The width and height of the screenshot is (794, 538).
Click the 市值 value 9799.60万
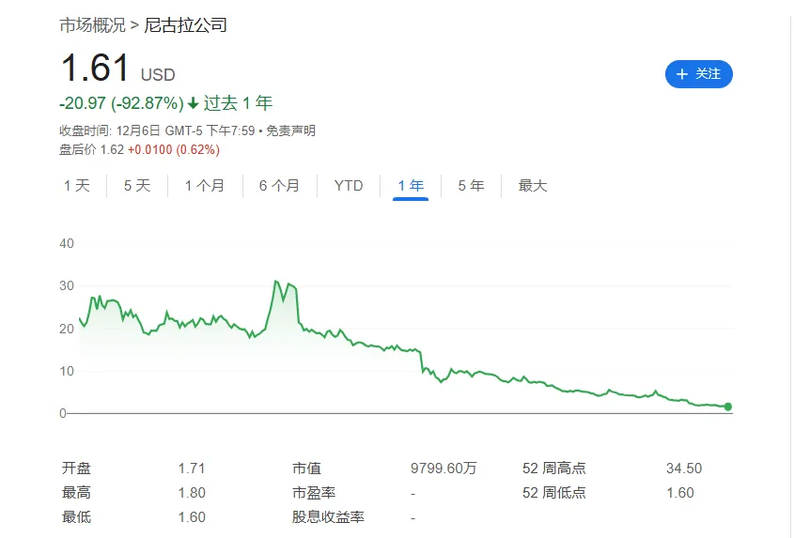pos(444,469)
